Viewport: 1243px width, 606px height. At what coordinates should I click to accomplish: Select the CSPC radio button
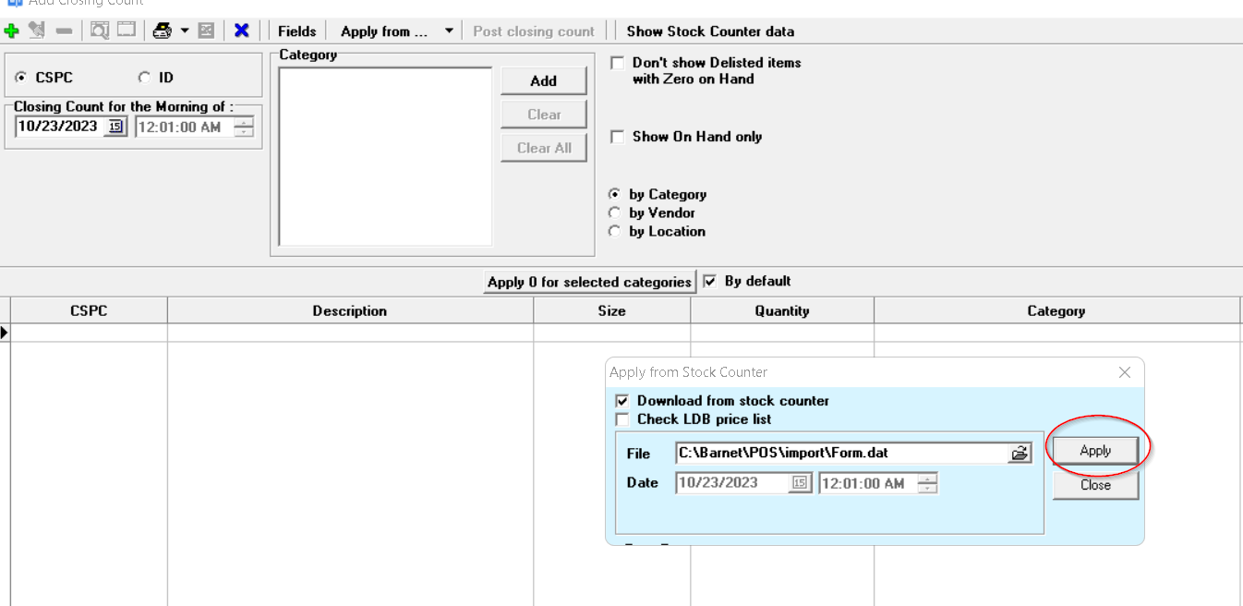(x=21, y=78)
